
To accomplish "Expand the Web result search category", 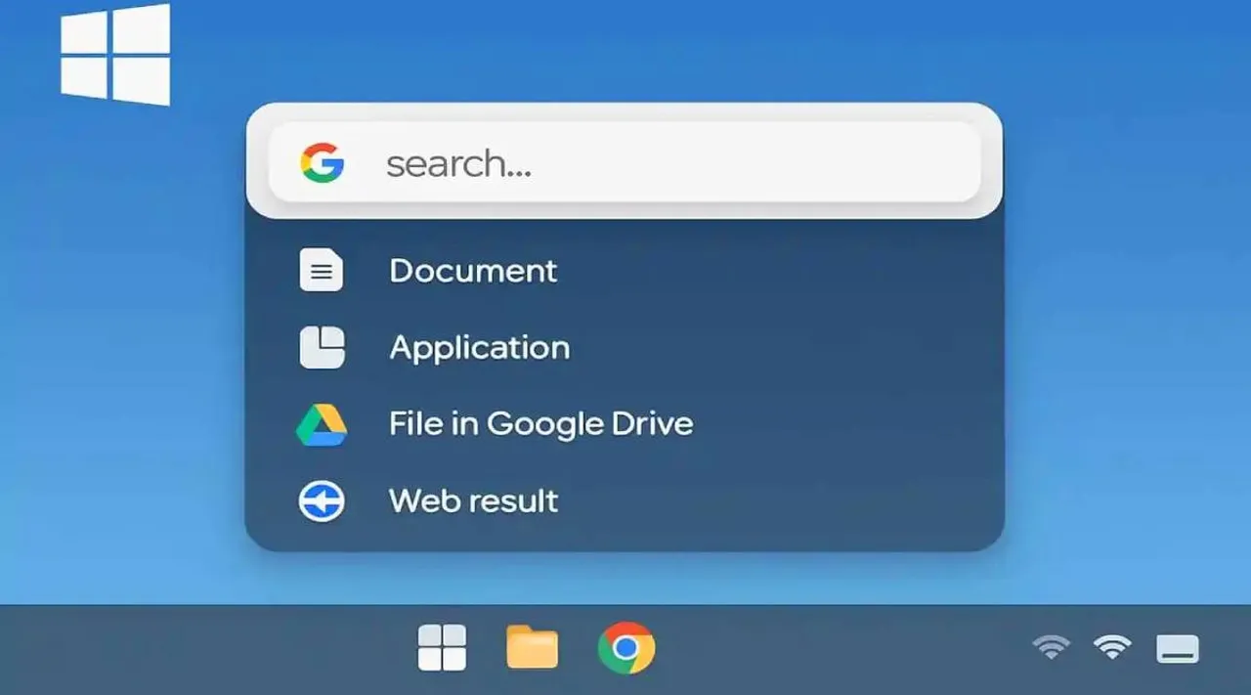I will (x=473, y=500).
